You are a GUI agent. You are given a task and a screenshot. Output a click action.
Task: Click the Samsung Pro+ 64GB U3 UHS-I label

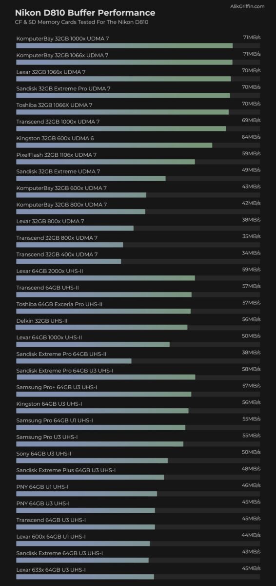point(57,387)
